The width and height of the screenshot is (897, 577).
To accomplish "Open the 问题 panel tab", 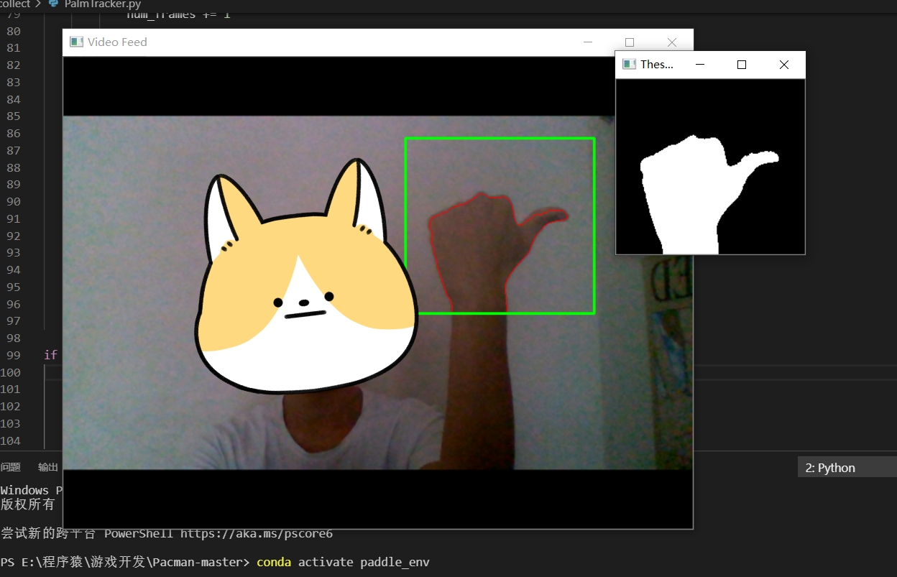I will [x=10, y=467].
